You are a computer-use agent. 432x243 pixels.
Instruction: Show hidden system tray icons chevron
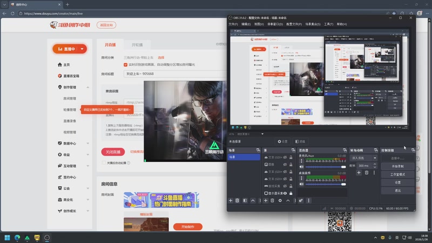click(x=375, y=238)
